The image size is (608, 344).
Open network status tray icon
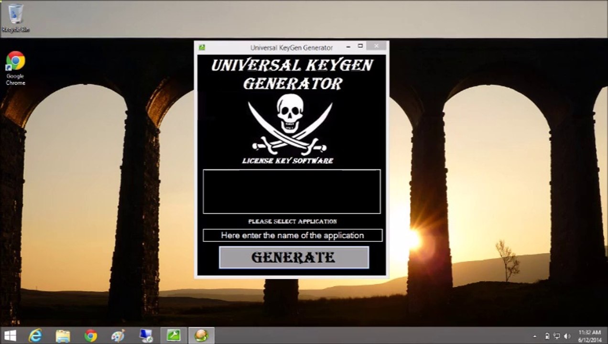click(557, 336)
